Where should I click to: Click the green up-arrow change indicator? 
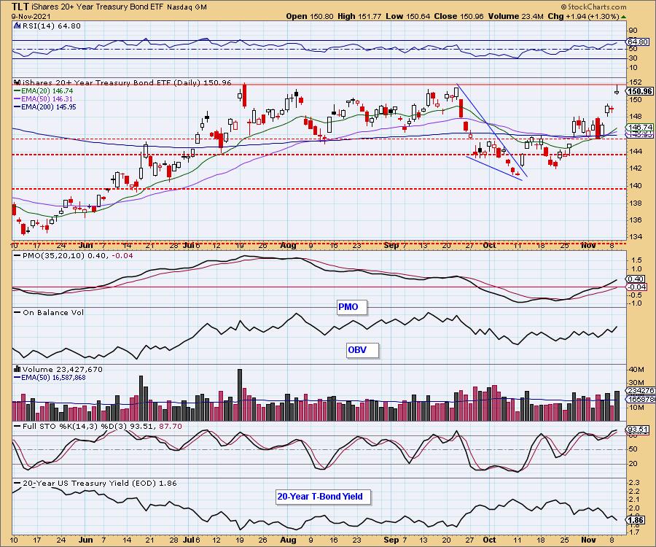[x=623, y=17]
